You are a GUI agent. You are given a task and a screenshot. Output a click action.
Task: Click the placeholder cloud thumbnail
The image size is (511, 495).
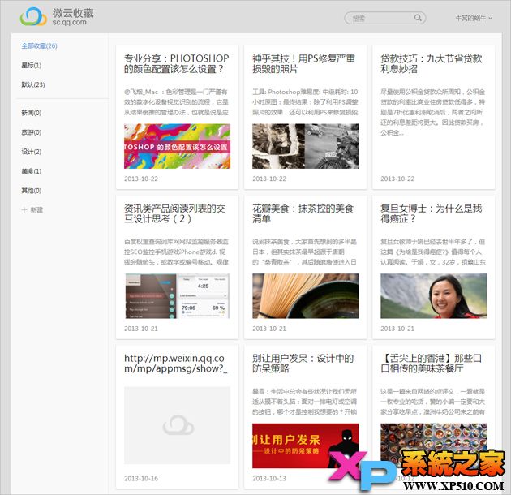[x=177, y=425]
